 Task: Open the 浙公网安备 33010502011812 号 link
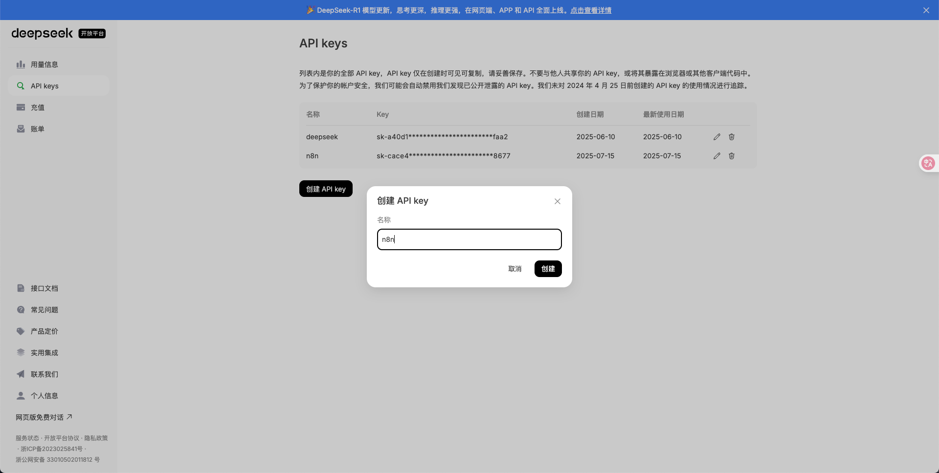(58, 460)
